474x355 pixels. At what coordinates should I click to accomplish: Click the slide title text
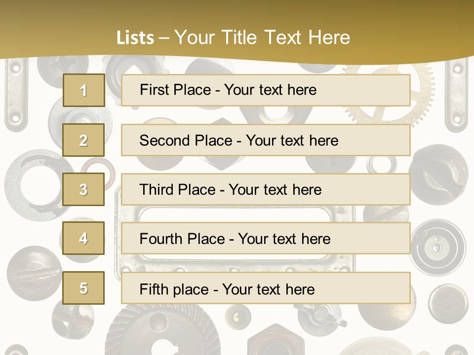pyautogui.click(x=233, y=37)
